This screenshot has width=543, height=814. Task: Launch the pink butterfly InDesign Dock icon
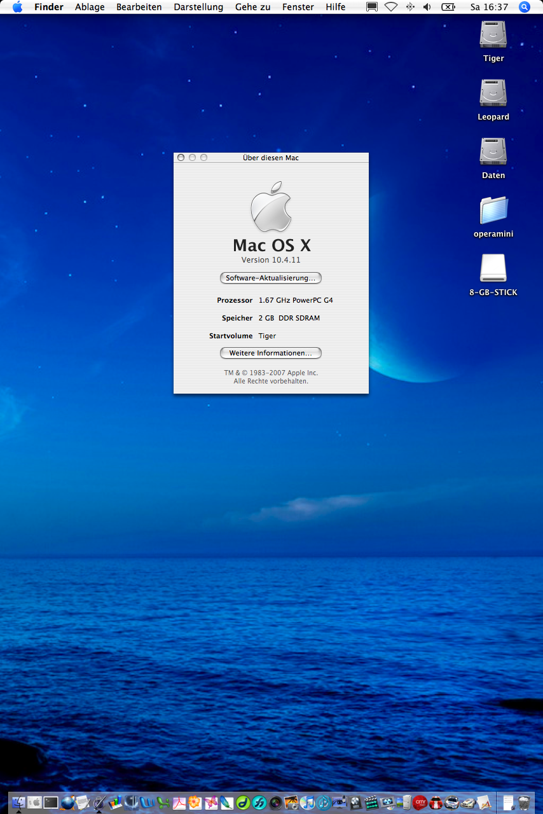click(211, 802)
